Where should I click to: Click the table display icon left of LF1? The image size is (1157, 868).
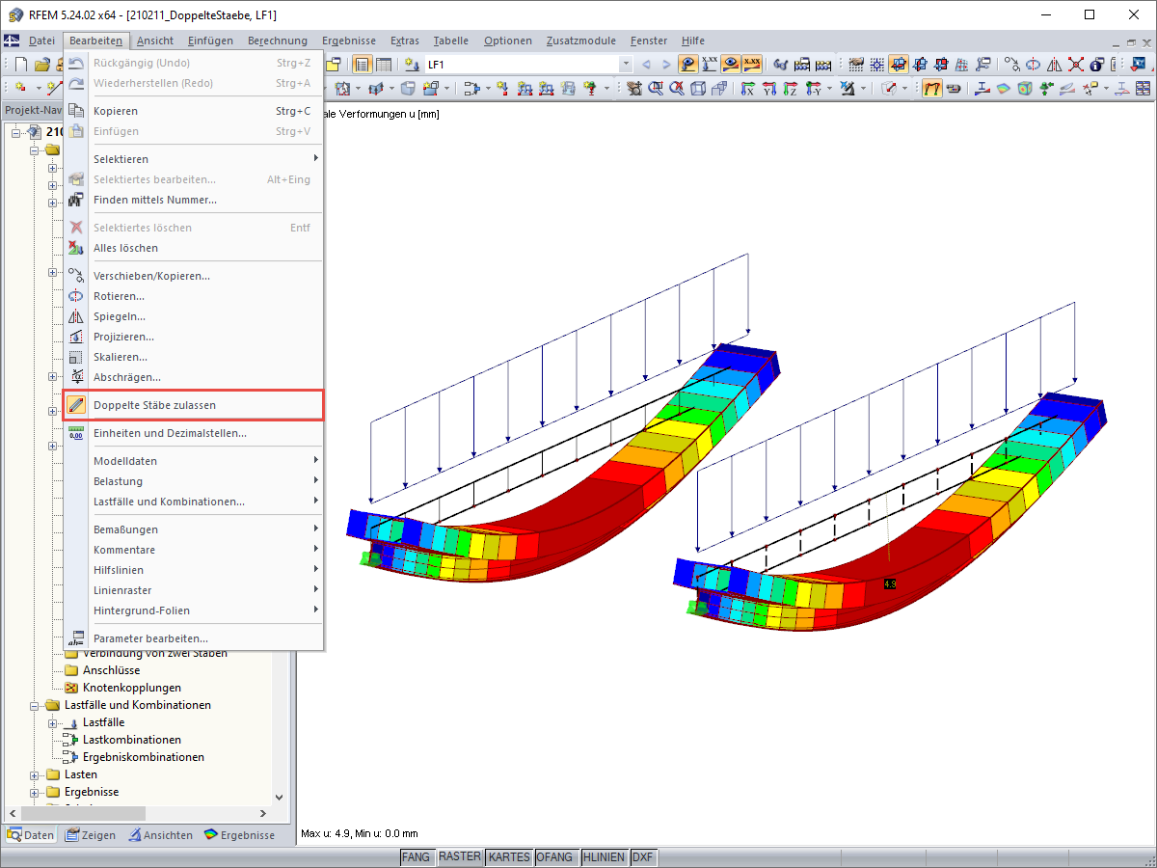[x=383, y=65]
